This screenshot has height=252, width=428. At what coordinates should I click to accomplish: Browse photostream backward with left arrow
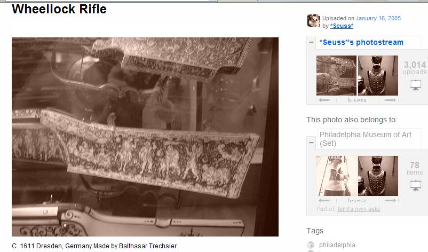(x=324, y=100)
